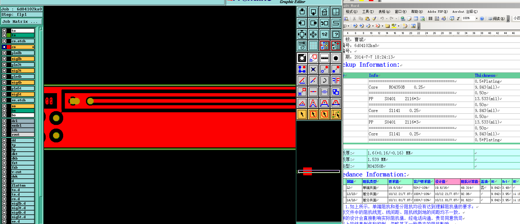Image resolution: width=520 pixels, height=224 pixels.
Task: Click the zoom in expand icon
Action: coord(302,34)
